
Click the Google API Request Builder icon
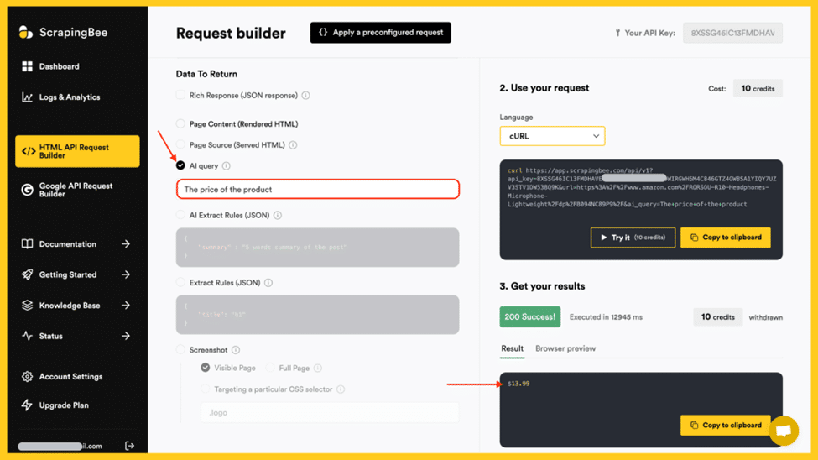tap(27, 190)
